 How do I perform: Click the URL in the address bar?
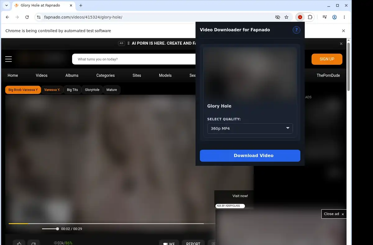pyautogui.click(x=83, y=17)
